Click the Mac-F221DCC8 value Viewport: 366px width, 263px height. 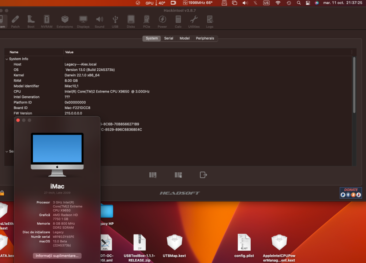(x=77, y=108)
